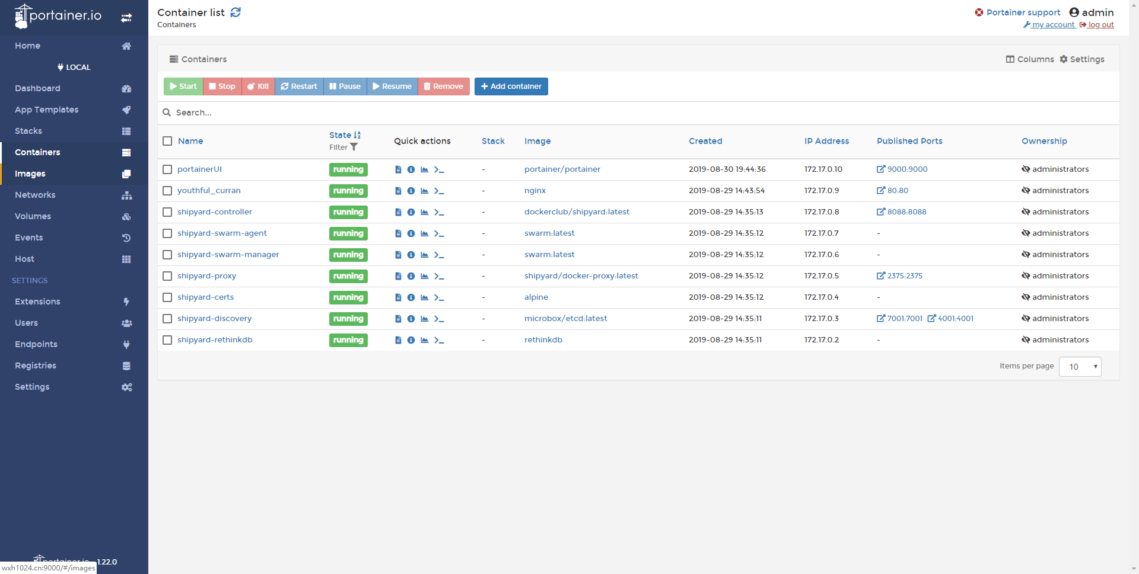Go to Stacks in sidebar

74,131
